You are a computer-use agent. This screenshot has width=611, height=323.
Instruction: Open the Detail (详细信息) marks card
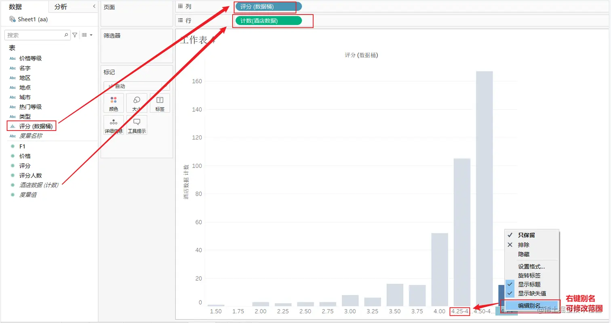(114, 125)
